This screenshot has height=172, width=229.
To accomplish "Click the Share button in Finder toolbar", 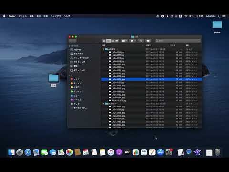I will click(141, 41).
